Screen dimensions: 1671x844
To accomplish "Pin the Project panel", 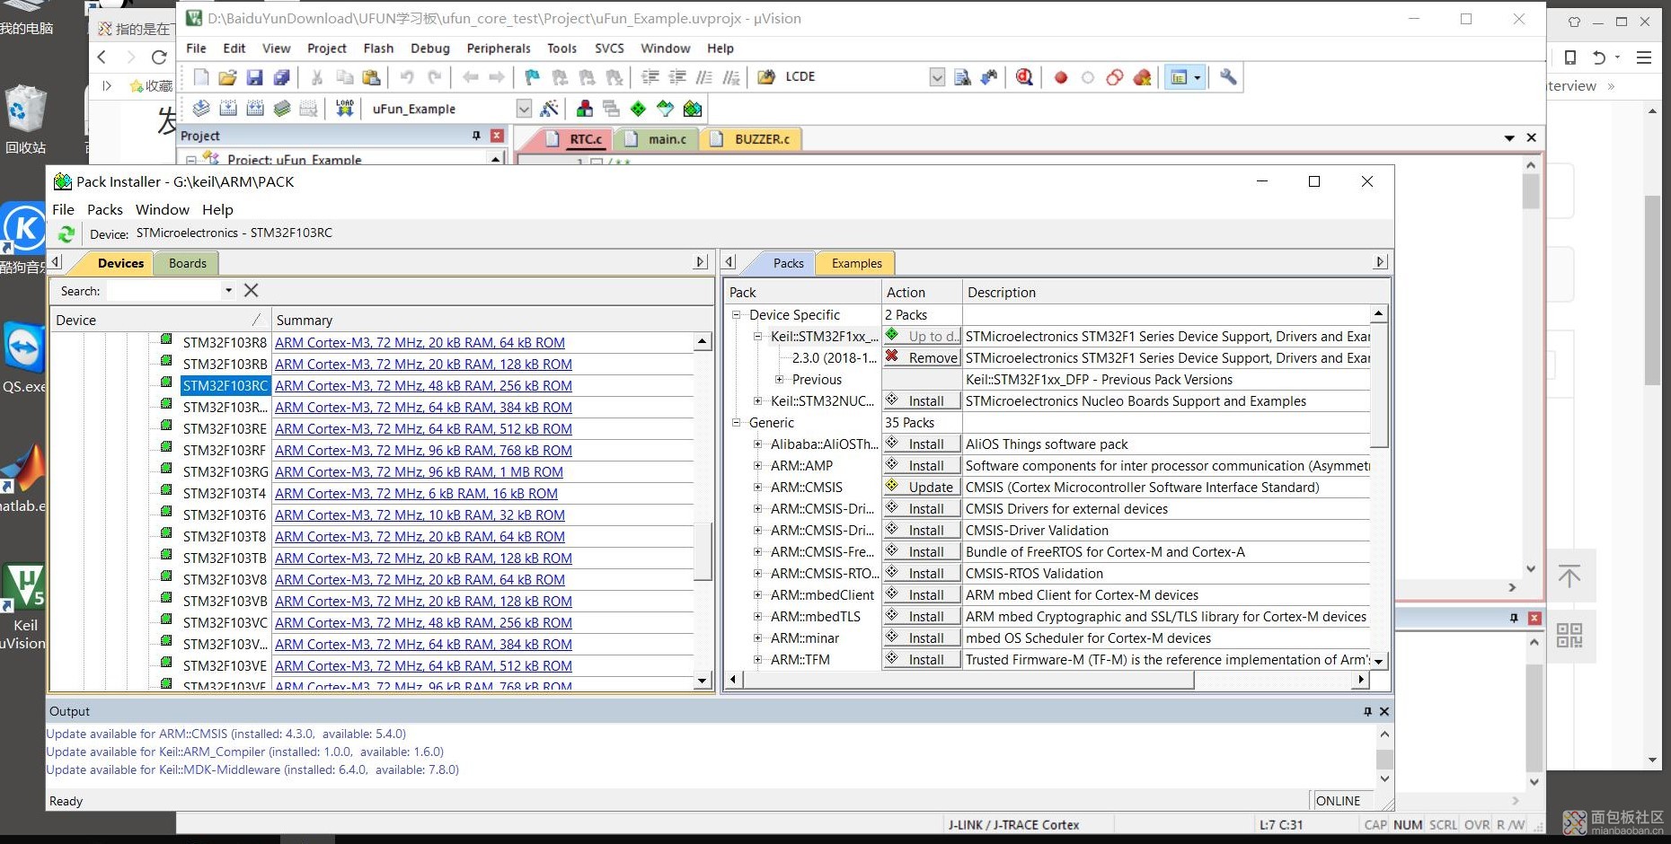I will 476,136.
